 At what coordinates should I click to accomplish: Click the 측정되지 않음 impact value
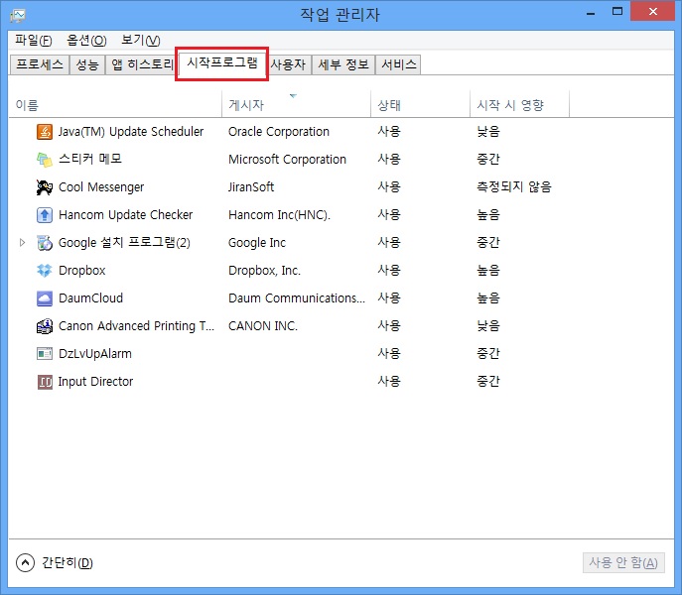[514, 186]
